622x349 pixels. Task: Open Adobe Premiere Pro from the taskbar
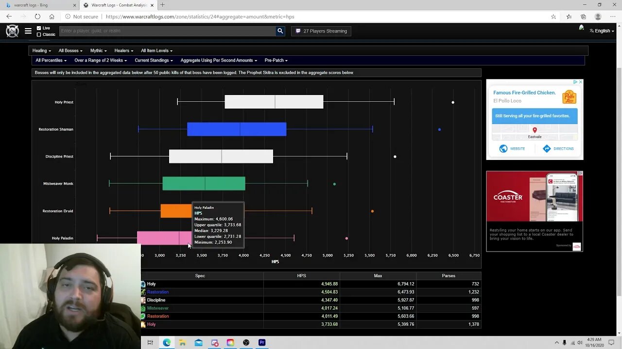(262, 343)
